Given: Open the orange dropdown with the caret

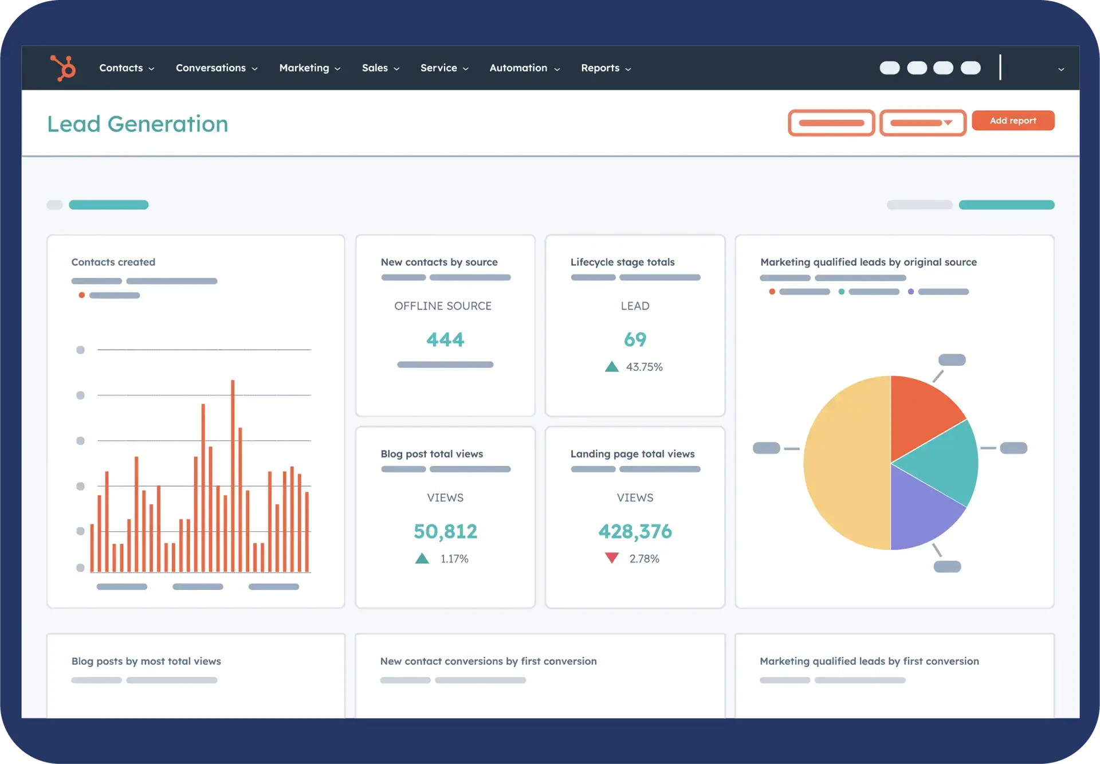Looking at the screenshot, I should (x=922, y=123).
